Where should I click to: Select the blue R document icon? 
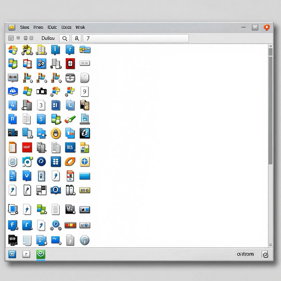(x=13, y=119)
